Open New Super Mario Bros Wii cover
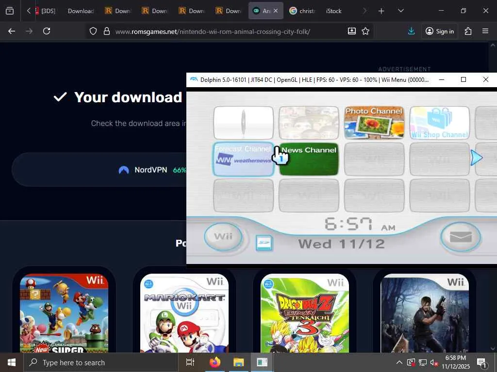This screenshot has height=372, width=497. click(64, 313)
